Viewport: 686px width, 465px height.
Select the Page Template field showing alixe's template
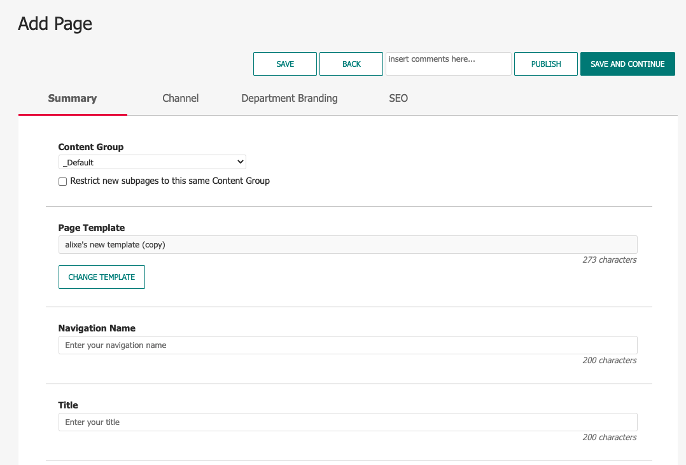pos(347,244)
